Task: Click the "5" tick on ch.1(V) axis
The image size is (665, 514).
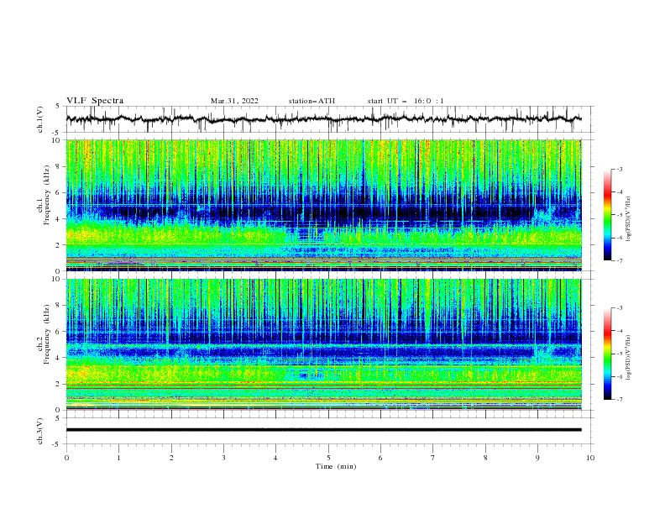Action: [x=58, y=107]
